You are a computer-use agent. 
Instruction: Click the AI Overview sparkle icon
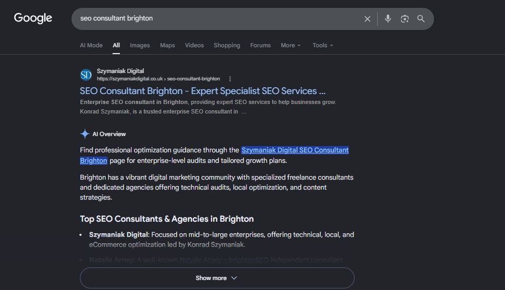[x=85, y=134]
